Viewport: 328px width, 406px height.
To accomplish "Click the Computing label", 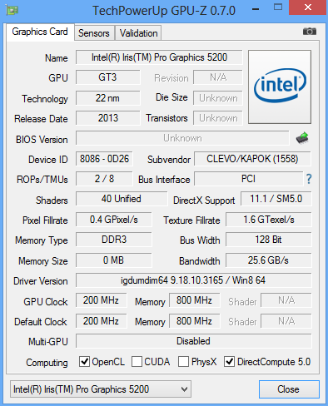I will click(47, 363).
